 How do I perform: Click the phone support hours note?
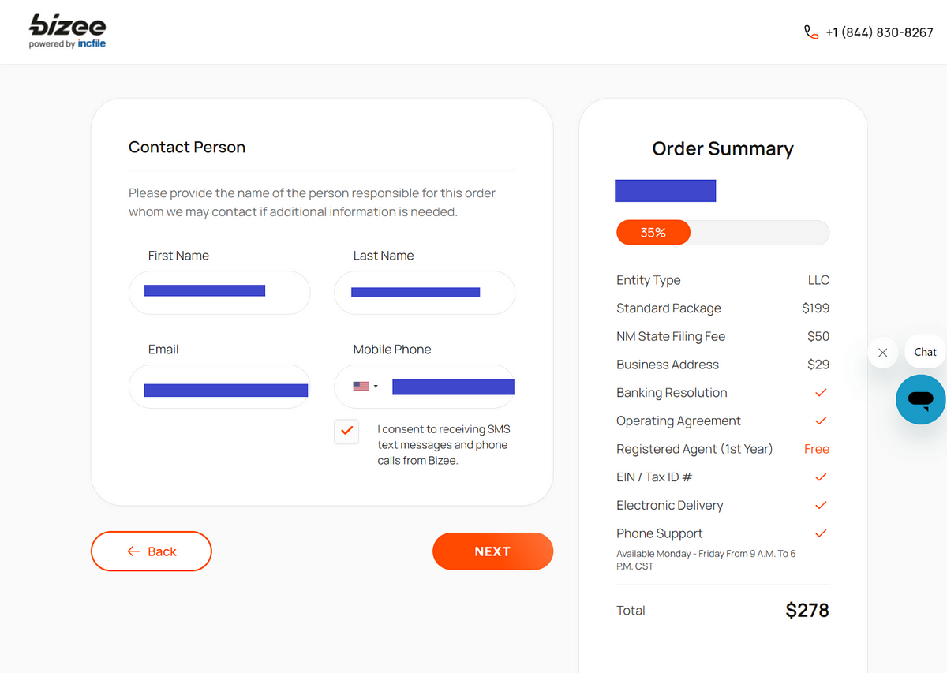pos(706,560)
